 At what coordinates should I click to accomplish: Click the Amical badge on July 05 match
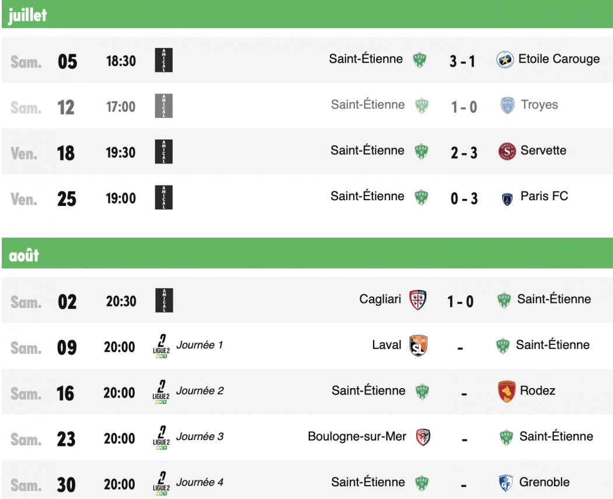tap(164, 60)
